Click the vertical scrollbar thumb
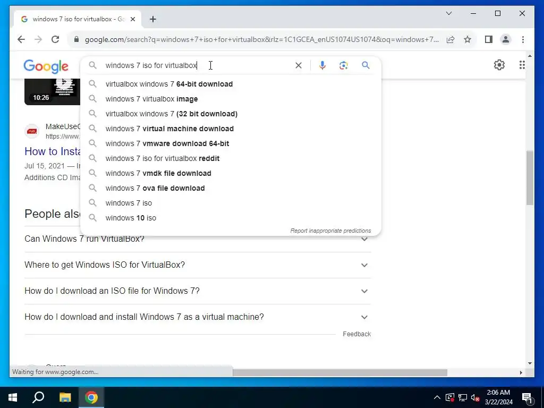Screen dimensions: 544x408 pyautogui.click(x=530, y=177)
